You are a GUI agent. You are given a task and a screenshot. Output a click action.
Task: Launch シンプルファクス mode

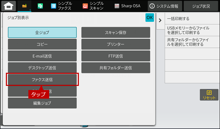click(62, 6)
